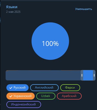Enable the Uzbek language chip

coord(46,96)
